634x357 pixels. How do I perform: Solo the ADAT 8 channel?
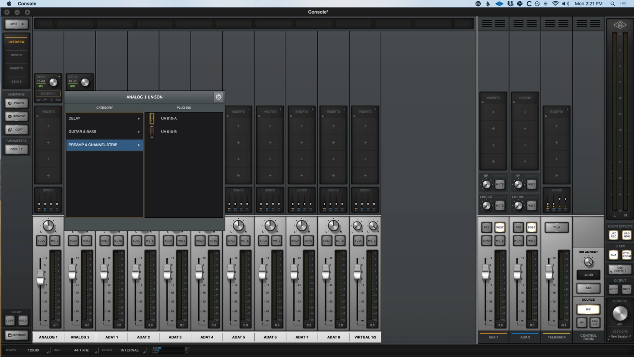click(x=326, y=240)
